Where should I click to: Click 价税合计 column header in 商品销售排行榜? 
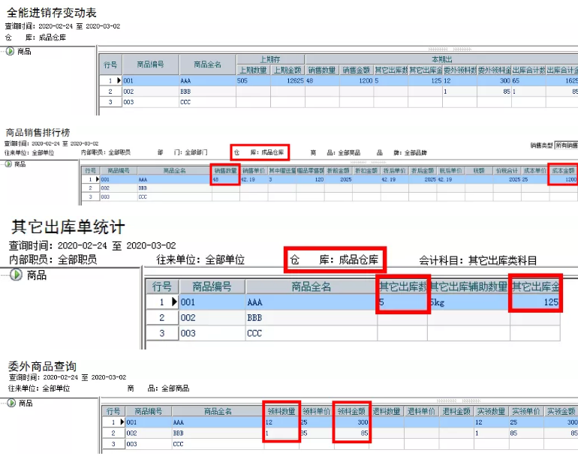[507, 170]
